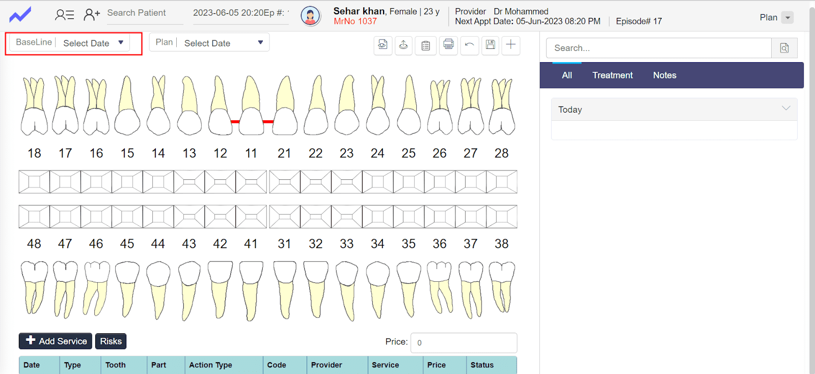Save the chart with floppy disk icon
This screenshot has width=815, height=374.
490,45
